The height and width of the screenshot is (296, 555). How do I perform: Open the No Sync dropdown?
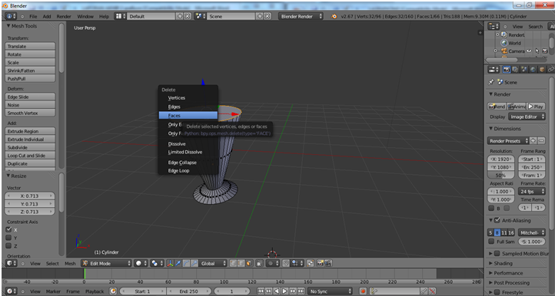(x=330, y=291)
